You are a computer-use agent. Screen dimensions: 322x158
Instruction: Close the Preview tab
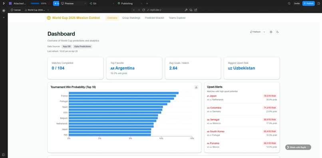(x=85, y=4)
